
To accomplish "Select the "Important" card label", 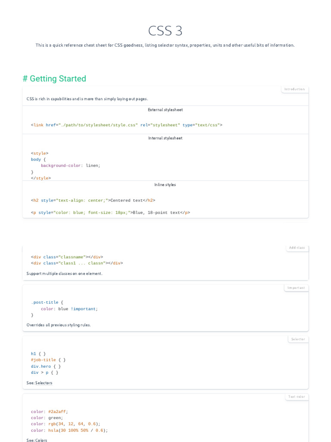I will point(296,287).
